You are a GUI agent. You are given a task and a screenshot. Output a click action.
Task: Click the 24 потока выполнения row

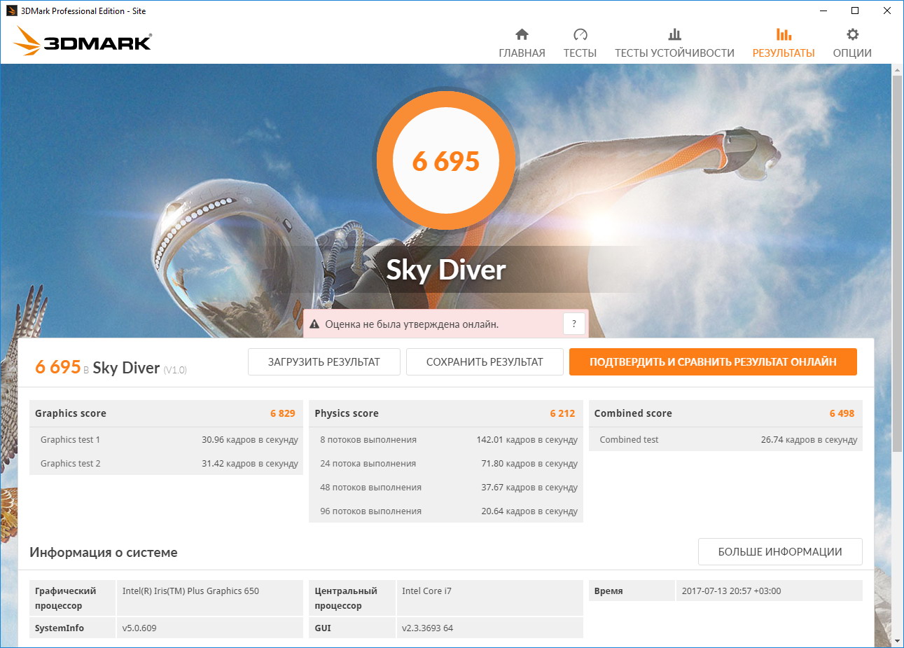[x=446, y=464]
